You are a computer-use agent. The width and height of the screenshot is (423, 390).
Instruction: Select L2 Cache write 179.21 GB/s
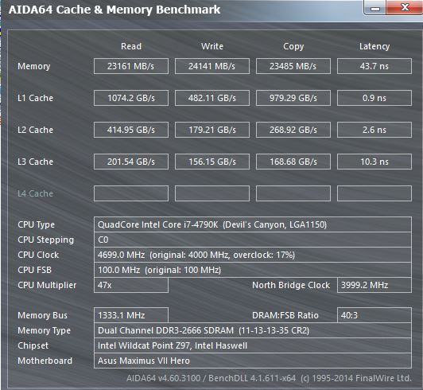(212, 130)
